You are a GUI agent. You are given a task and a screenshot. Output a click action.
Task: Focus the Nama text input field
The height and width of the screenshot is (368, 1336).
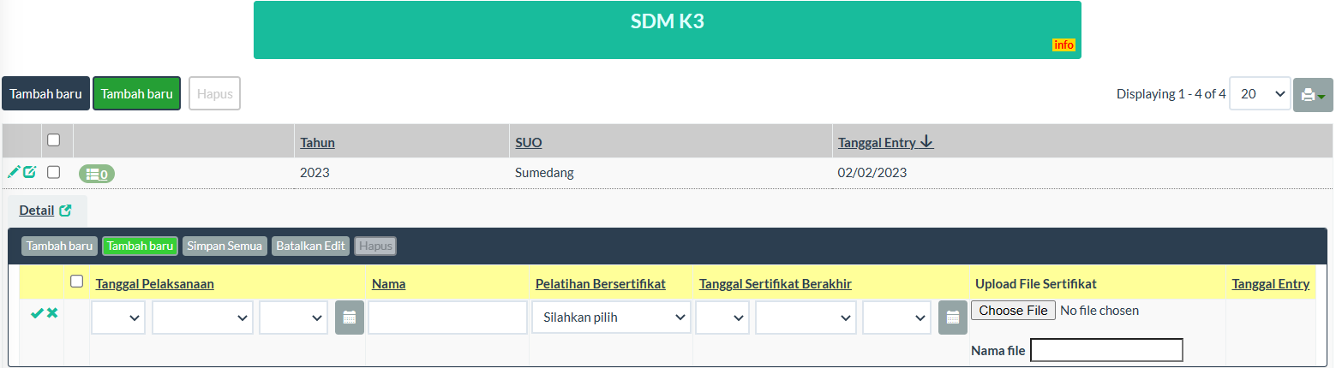[x=447, y=318]
